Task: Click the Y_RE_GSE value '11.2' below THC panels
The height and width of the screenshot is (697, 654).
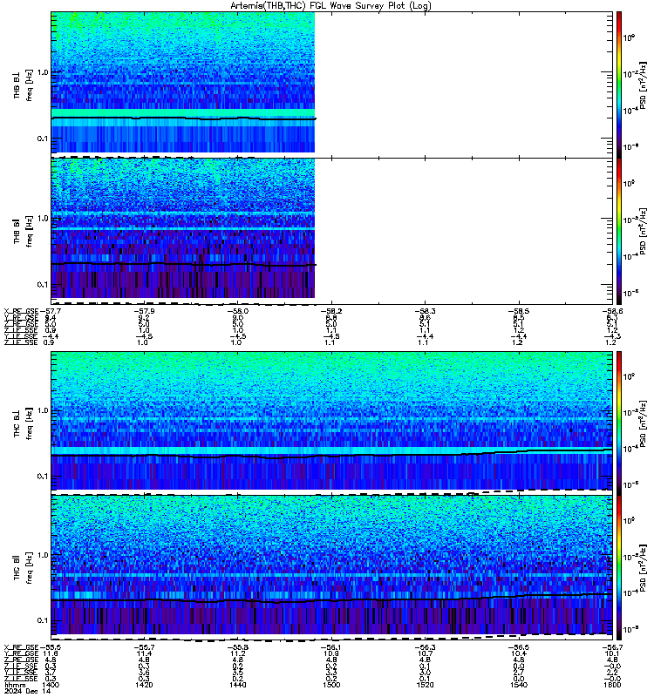Action: (x=237, y=654)
